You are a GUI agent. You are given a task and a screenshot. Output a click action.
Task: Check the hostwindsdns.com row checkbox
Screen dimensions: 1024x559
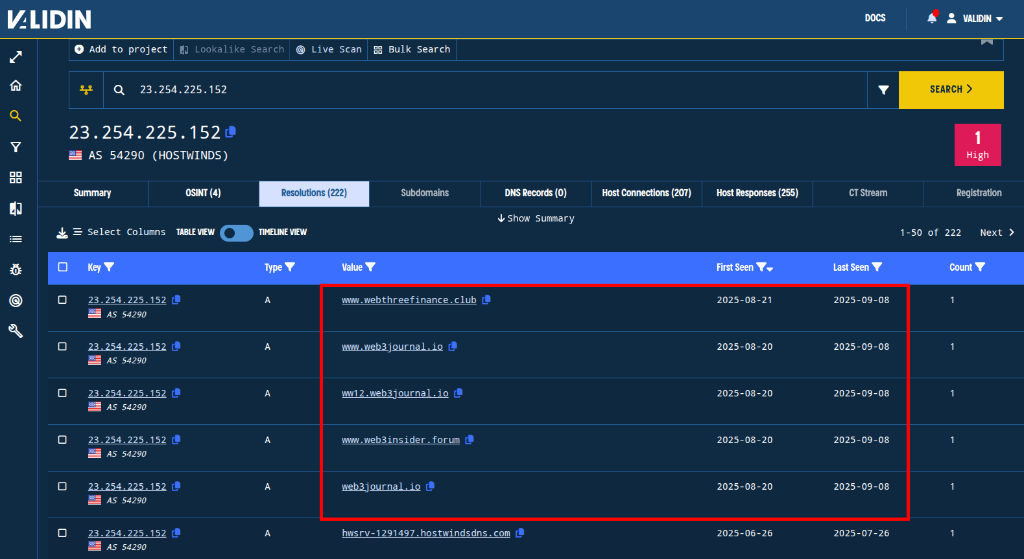click(x=62, y=533)
